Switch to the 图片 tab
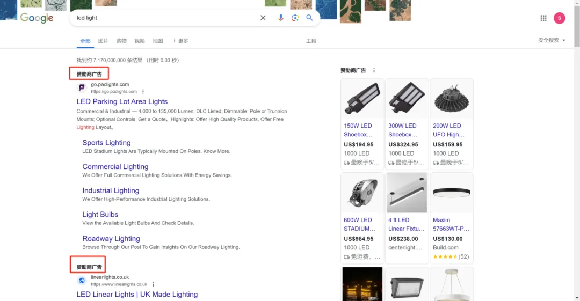The width and height of the screenshot is (580, 301). point(103,41)
